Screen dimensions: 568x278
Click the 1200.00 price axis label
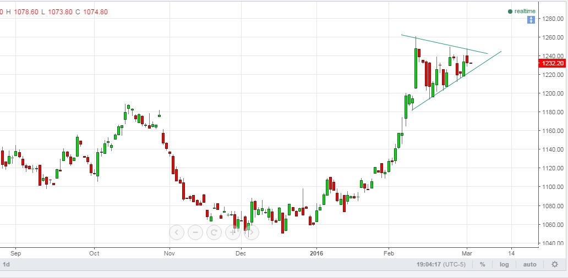click(553, 93)
